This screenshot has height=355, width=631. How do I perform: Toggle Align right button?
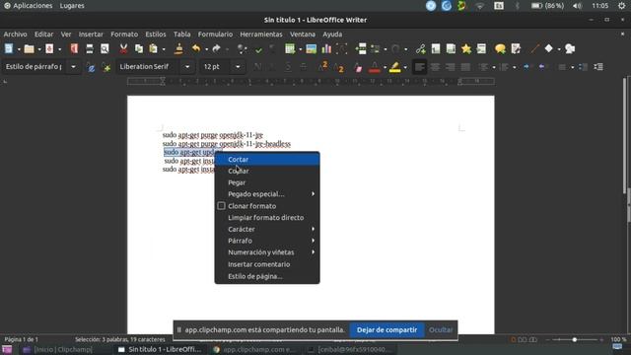(x=451, y=67)
